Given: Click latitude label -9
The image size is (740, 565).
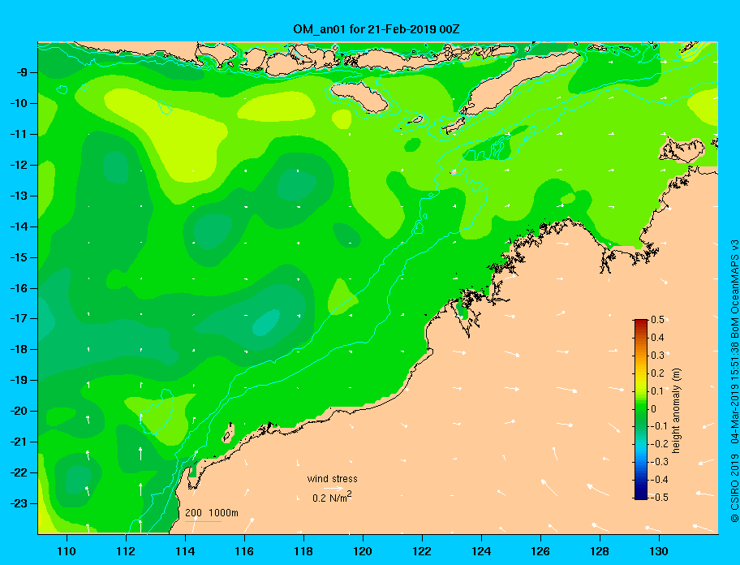Looking at the screenshot, I should coord(22,73).
